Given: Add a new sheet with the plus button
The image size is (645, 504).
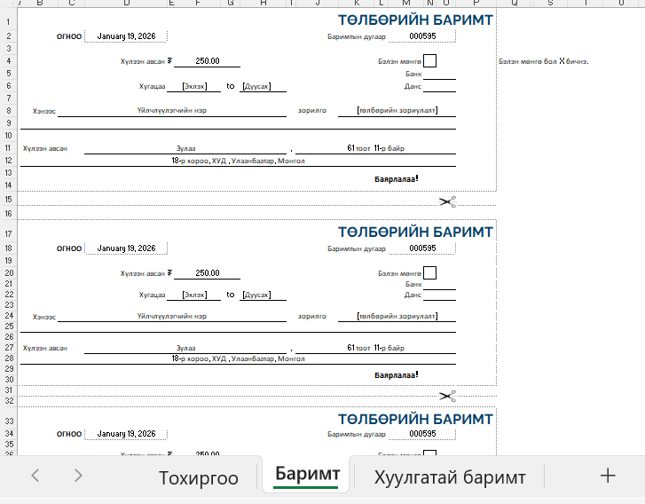Looking at the screenshot, I should tap(608, 476).
